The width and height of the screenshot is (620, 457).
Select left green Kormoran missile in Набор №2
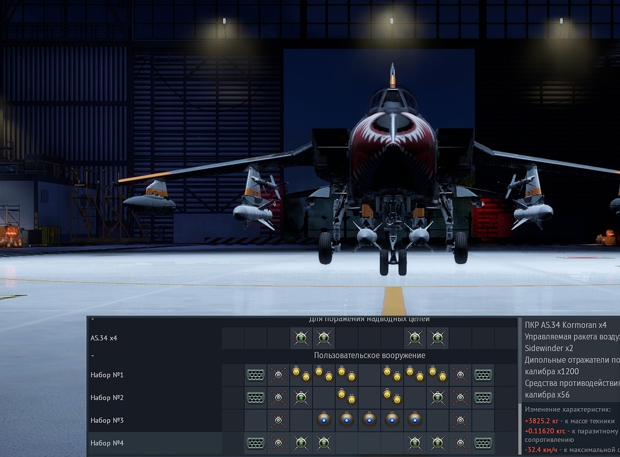click(301, 398)
